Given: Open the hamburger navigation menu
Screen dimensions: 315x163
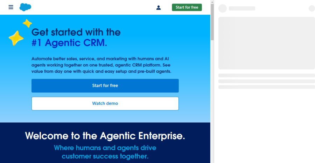Looking at the screenshot, I should pos(11,7).
